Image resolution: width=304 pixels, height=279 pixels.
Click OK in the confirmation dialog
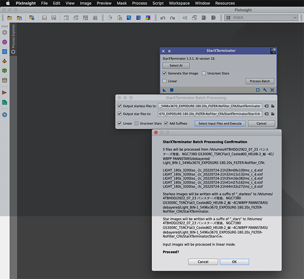[235, 262]
